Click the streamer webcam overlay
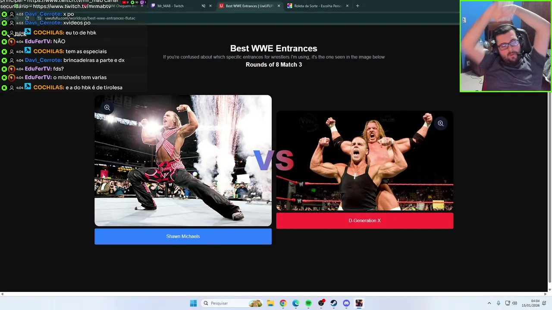This screenshot has height=310, width=552. tap(505, 46)
